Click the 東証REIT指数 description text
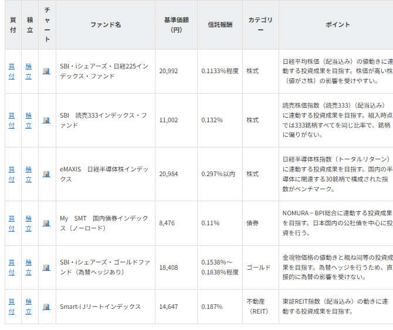 click(335, 307)
